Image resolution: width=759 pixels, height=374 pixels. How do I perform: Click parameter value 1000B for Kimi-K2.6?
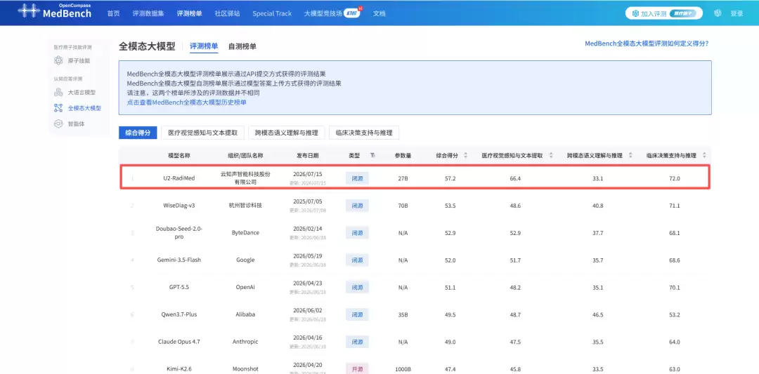pyautogui.click(x=403, y=368)
